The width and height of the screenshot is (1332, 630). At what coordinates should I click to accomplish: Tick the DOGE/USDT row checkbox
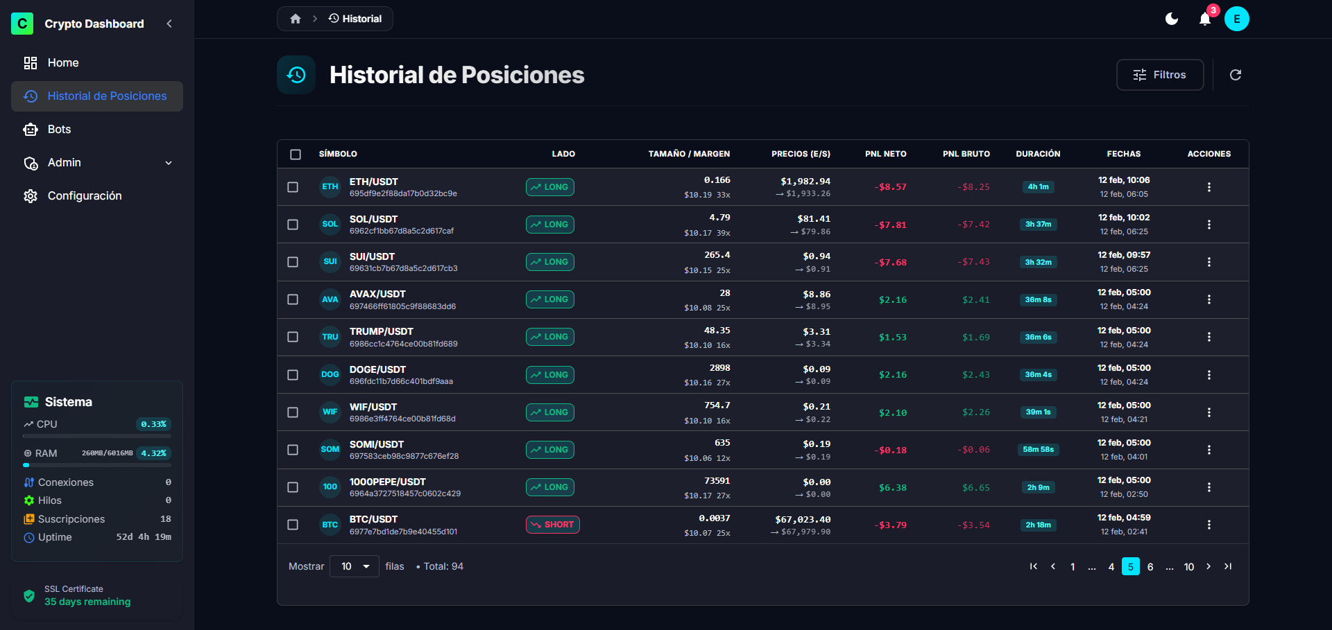(x=293, y=375)
